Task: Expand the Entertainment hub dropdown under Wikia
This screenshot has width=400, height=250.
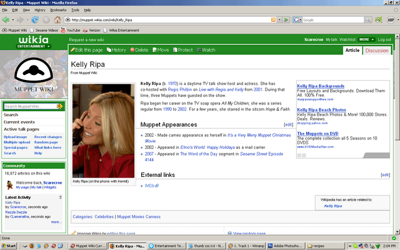Action: (34, 46)
